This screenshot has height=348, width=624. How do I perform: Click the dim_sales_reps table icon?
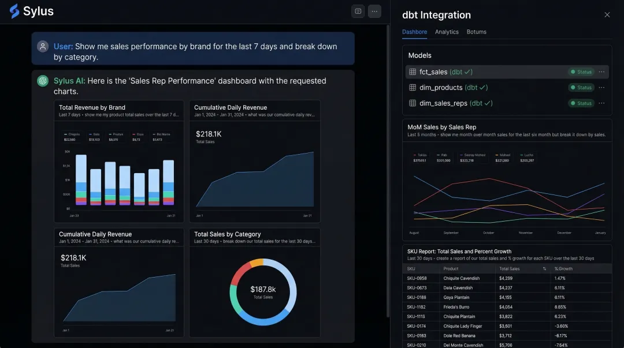pos(412,103)
